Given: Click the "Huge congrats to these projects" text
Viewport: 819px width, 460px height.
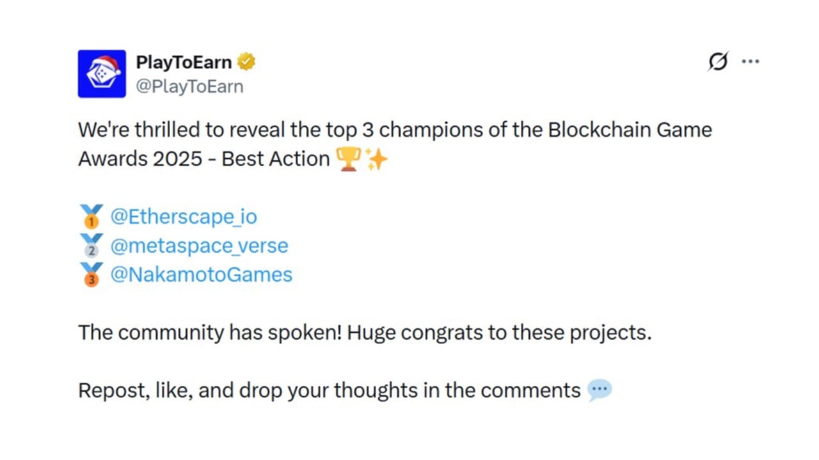Looking at the screenshot, I should pos(499,333).
